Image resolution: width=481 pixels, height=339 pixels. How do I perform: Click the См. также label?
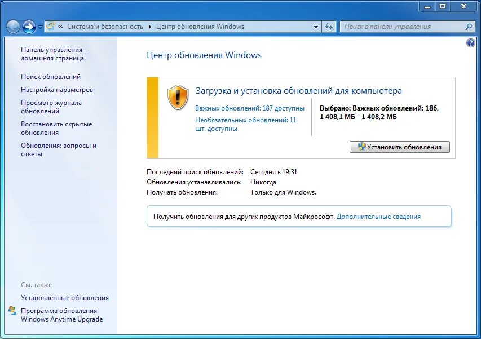click(37, 285)
